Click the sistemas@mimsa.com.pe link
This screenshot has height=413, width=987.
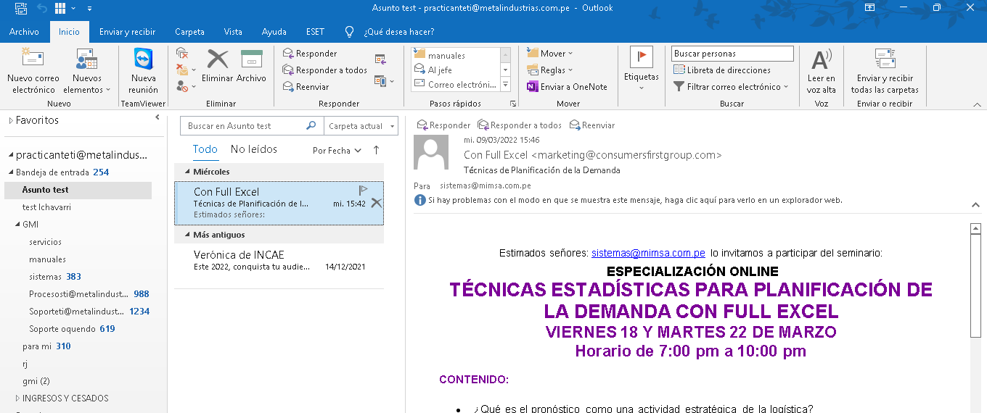coord(648,254)
